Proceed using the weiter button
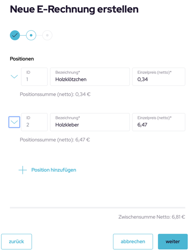Screen dimensions: 195x252 point(173,241)
